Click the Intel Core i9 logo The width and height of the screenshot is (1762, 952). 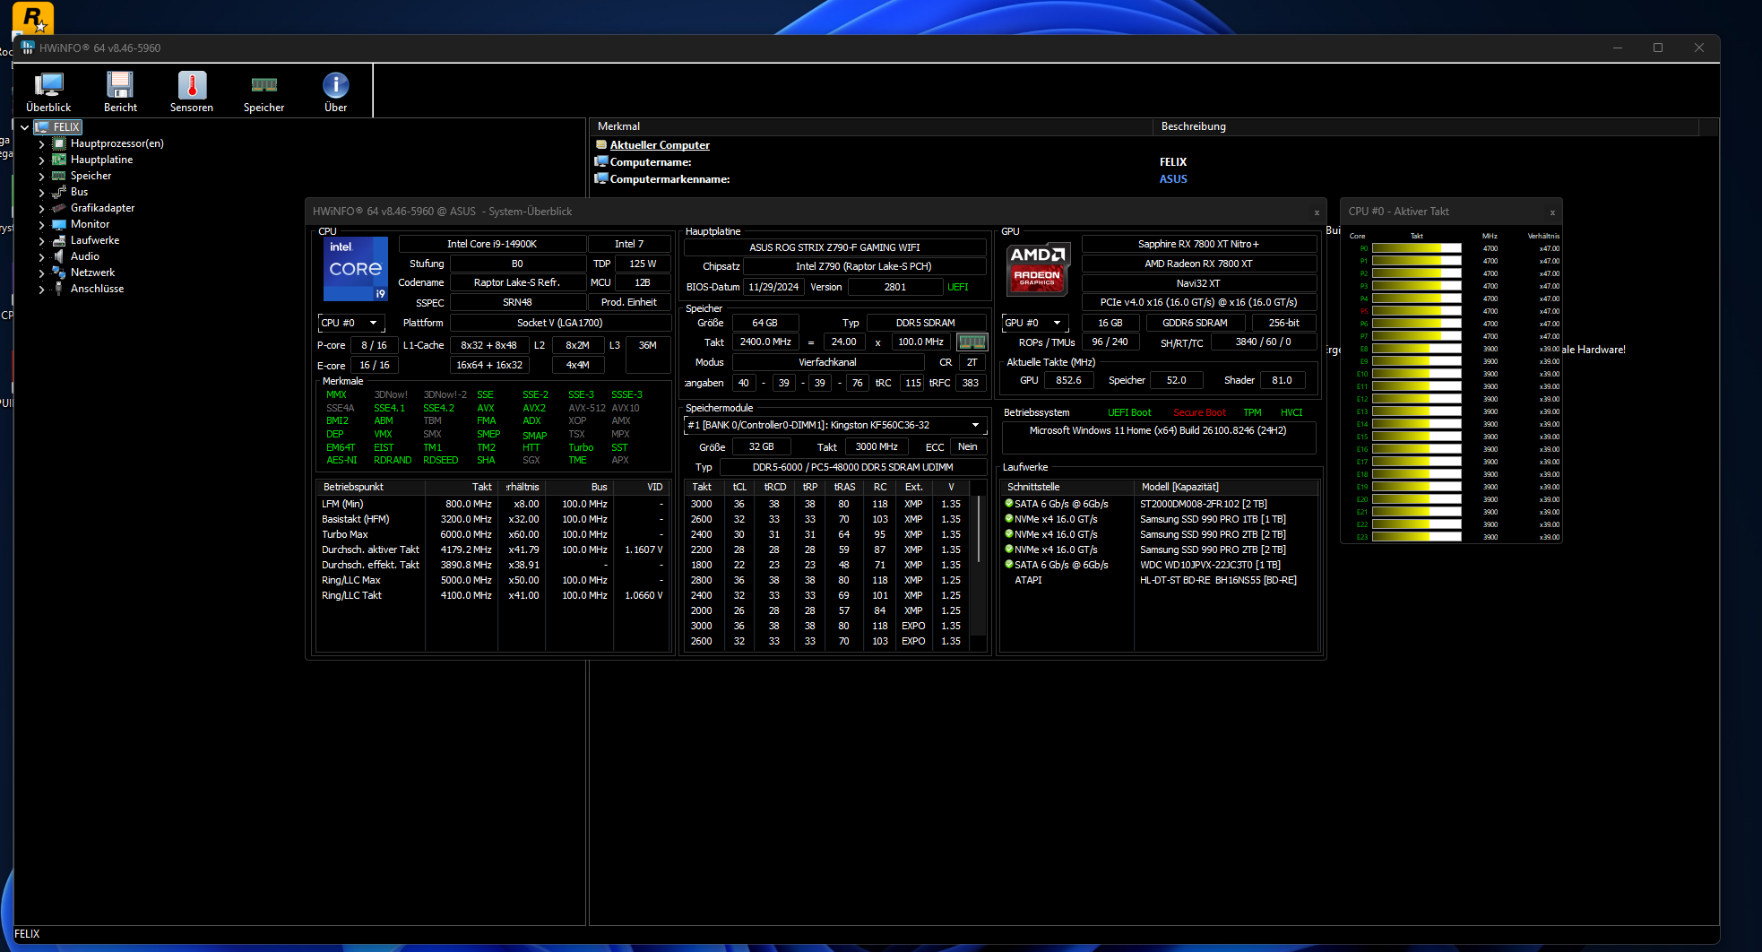click(x=356, y=268)
